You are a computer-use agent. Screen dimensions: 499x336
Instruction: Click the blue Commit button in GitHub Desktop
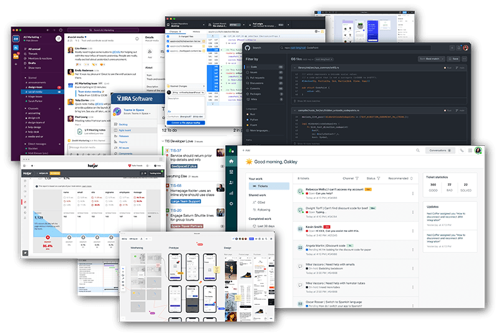click(x=186, y=123)
